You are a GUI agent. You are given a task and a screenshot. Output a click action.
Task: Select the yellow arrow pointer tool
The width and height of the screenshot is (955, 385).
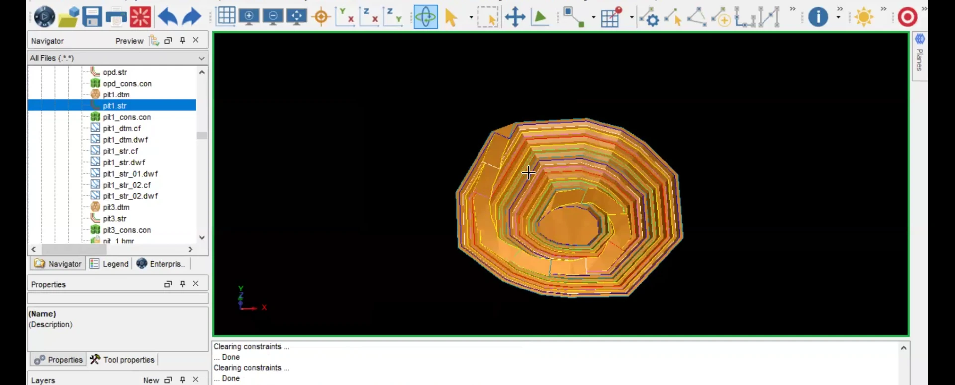451,17
